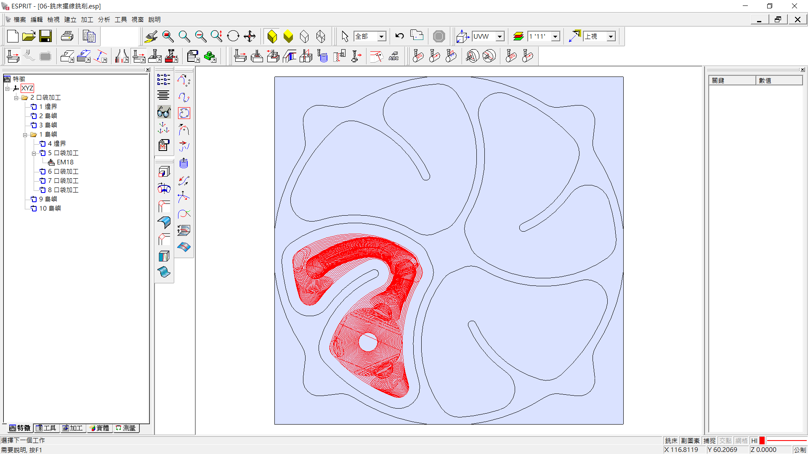Click the rotate view icon

click(x=233, y=37)
